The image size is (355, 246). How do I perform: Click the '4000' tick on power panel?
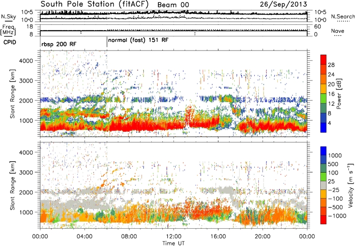pos(26,61)
